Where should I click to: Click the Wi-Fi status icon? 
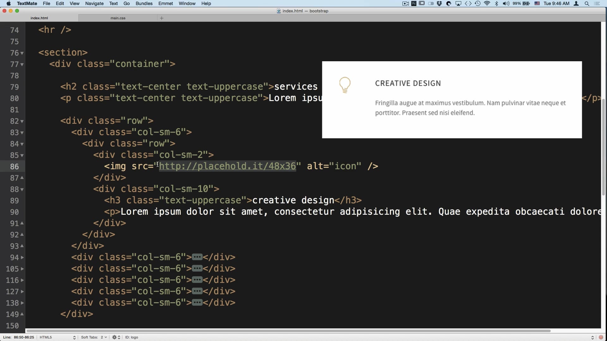487,3
